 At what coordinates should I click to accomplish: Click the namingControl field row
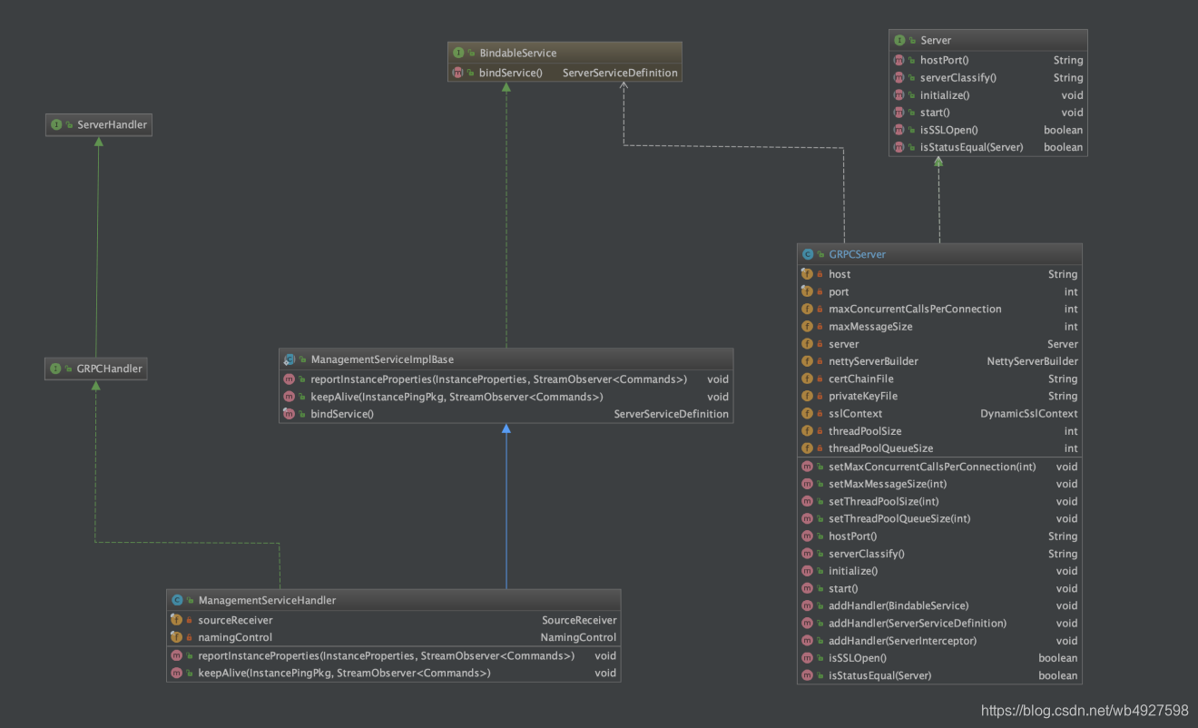(x=394, y=637)
